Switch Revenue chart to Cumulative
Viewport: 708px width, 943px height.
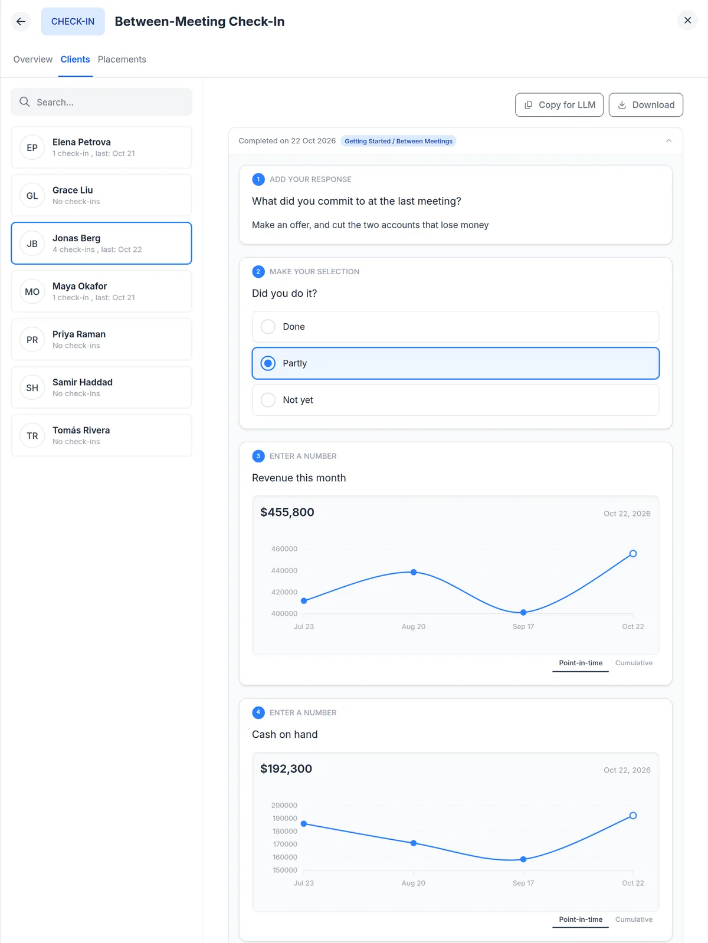coord(634,663)
